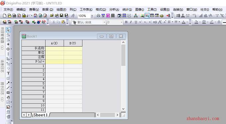Click the New Matrix toolbar icon
This screenshot has width=226, height=124.
[24, 16]
